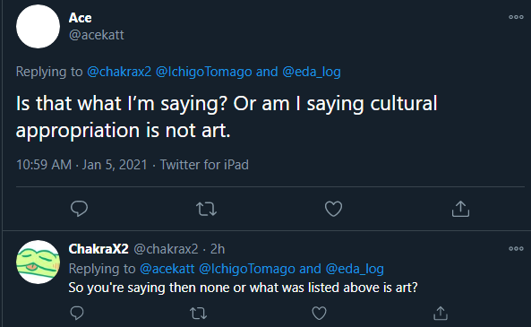Open the more options menu on ChakraX2's tweet
The height and width of the screenshot is (327, 531).
(x=516, y=249)
